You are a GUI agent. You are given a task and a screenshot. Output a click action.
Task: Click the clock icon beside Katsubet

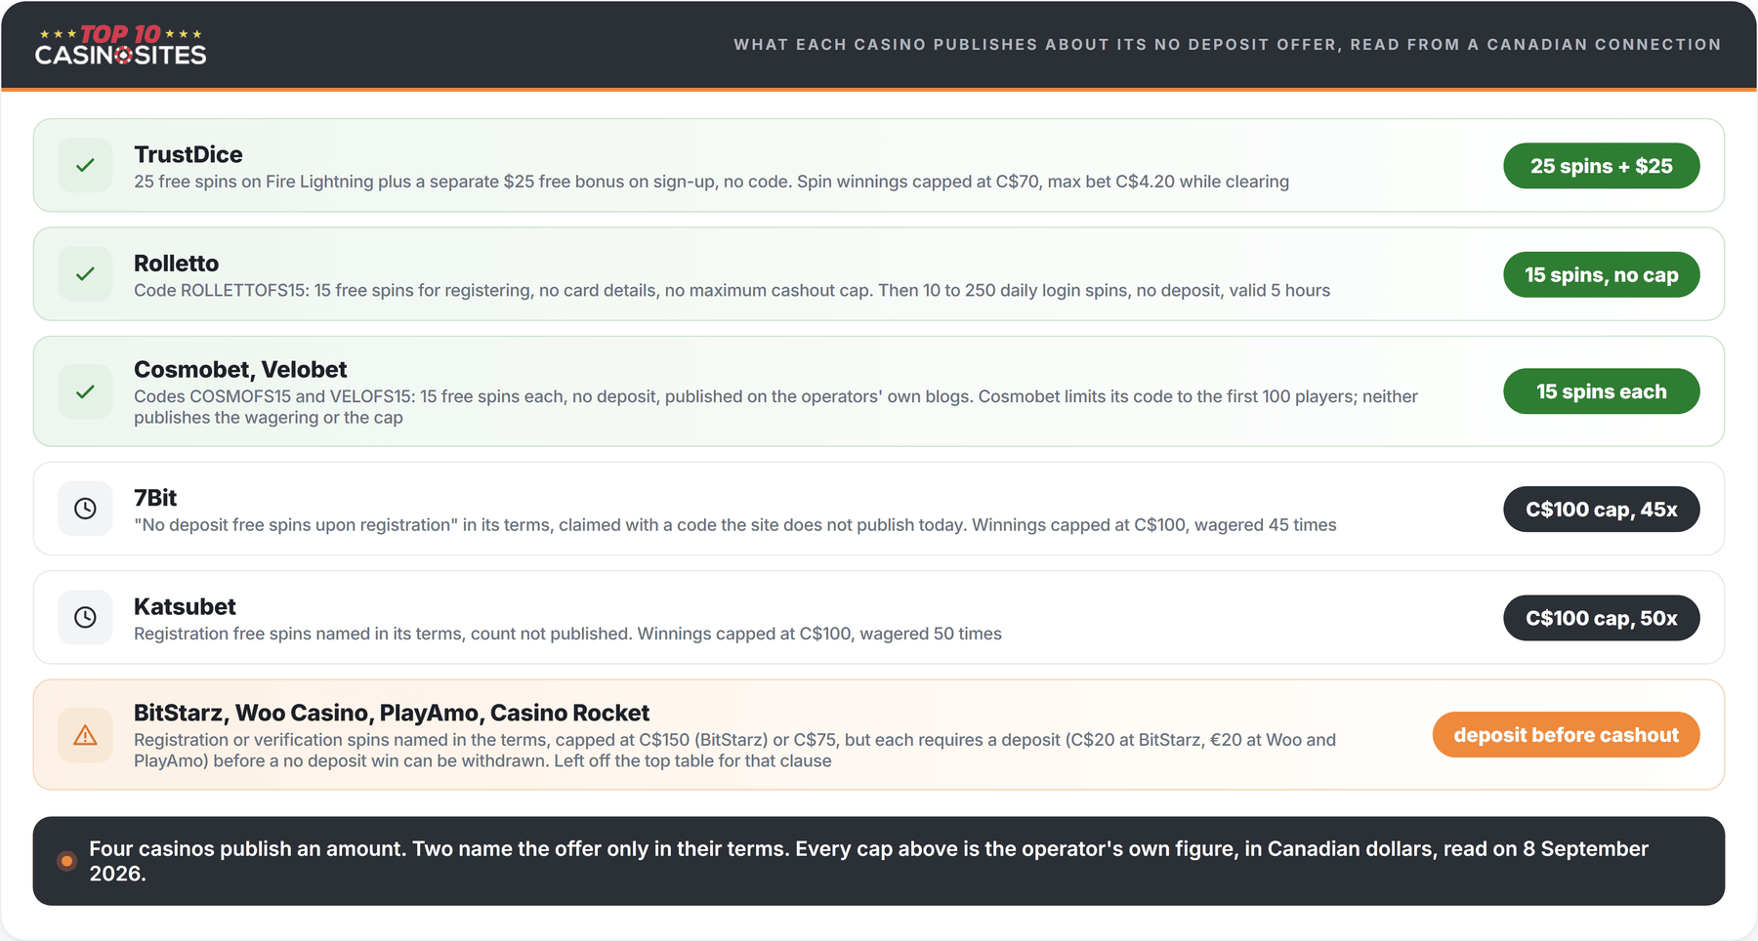pos(85,617)
